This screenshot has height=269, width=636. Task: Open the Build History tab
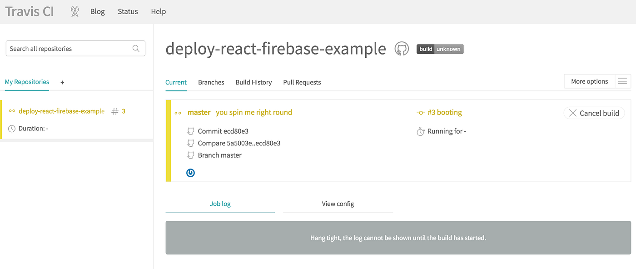pyautogui.click(x=253, y=82)
